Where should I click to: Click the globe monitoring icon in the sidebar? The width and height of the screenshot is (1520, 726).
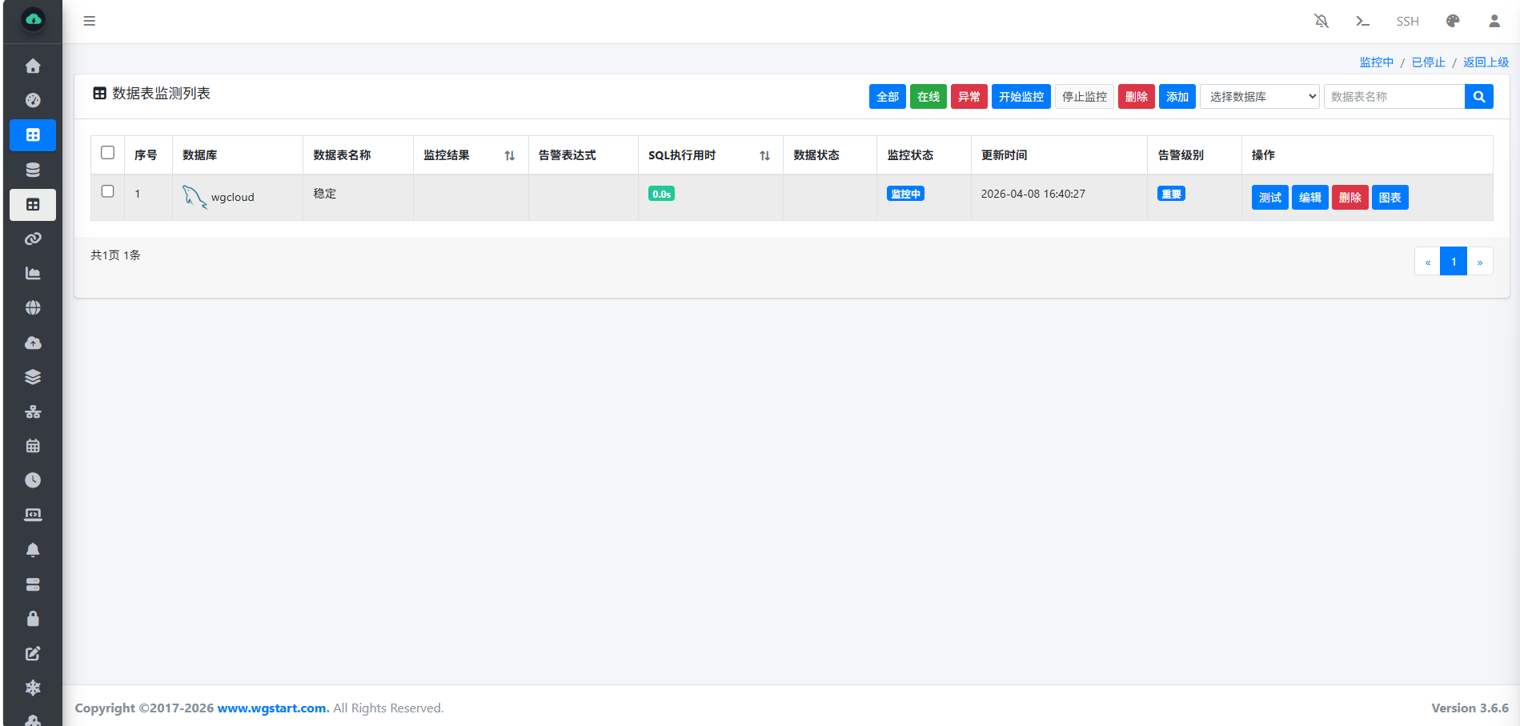click(x=33, y=307)
